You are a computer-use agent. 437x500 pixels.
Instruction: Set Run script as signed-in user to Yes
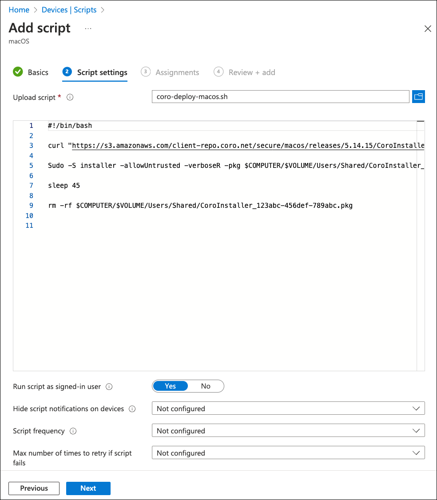click(171, 386)
